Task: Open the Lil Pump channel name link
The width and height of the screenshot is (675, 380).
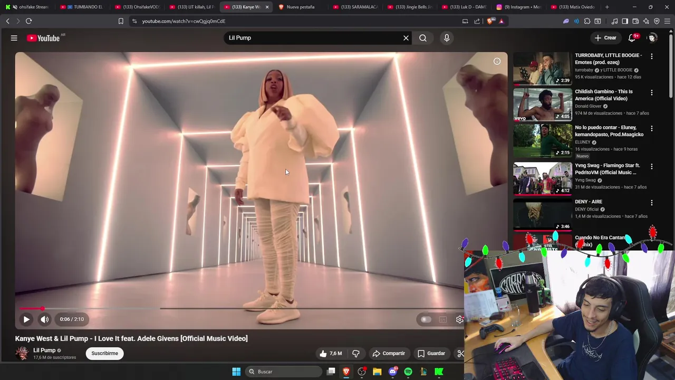Action: 44,350
